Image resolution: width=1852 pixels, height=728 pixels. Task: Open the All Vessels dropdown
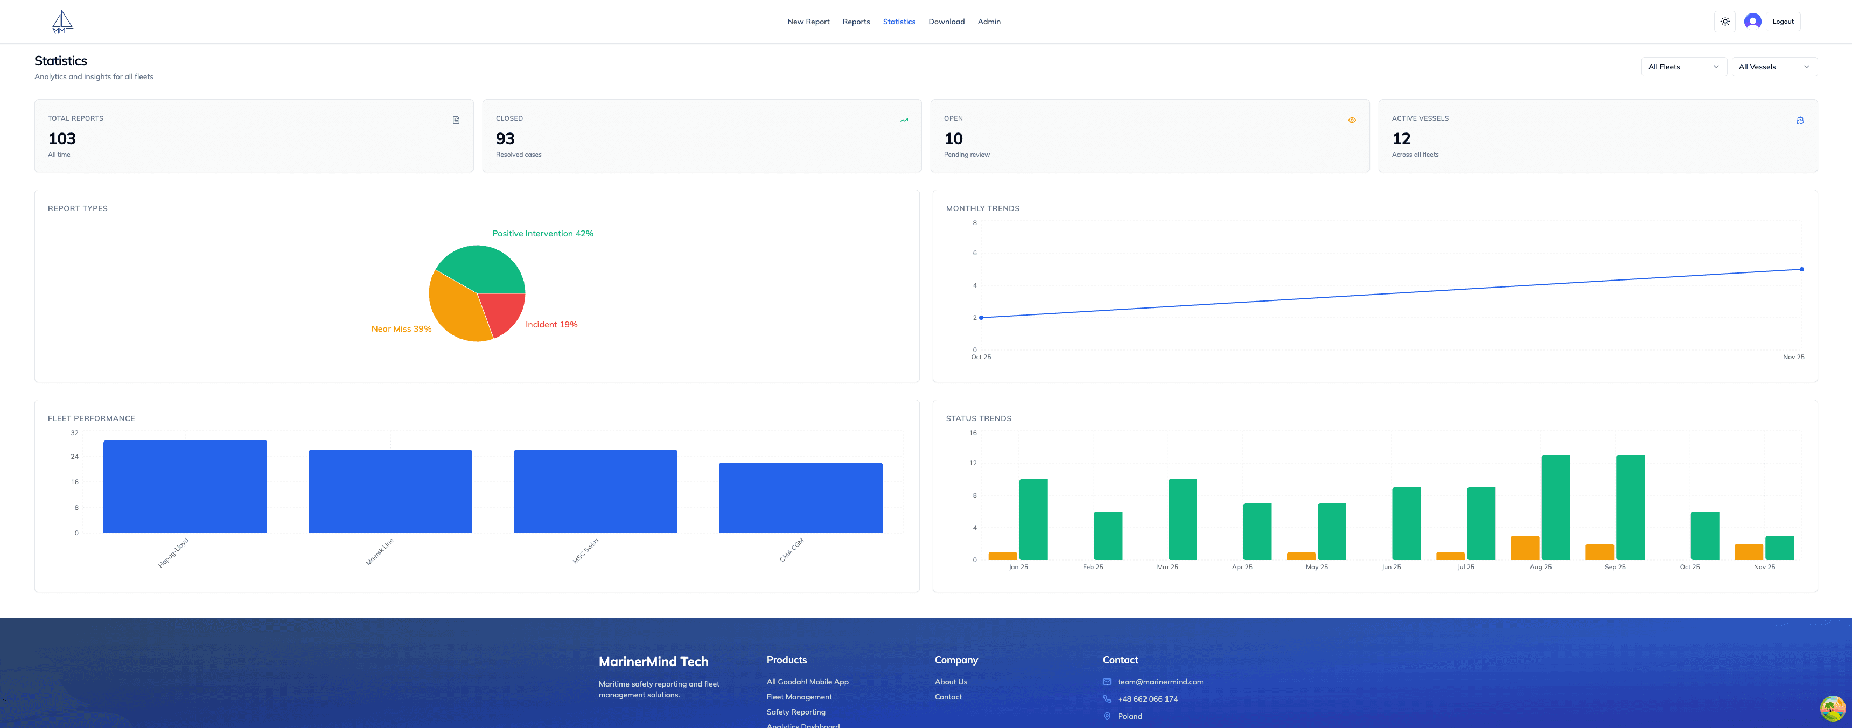coord(1774,66)
